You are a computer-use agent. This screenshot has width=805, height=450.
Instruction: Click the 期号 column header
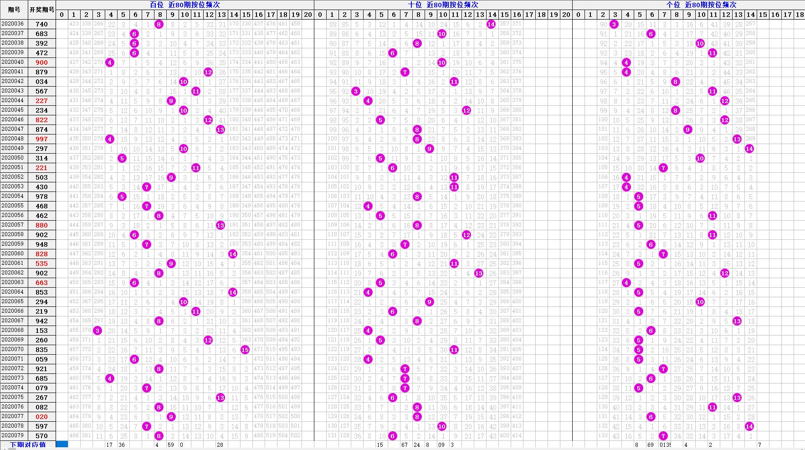tap(14, 10)
